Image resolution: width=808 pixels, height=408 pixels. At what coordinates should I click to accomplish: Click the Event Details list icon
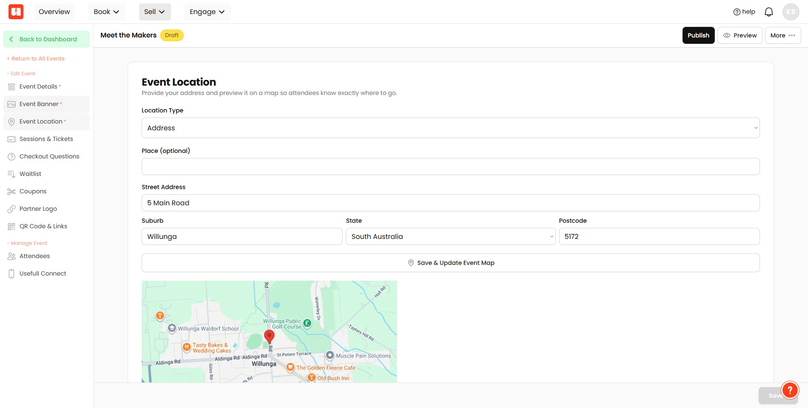[11, 87]
